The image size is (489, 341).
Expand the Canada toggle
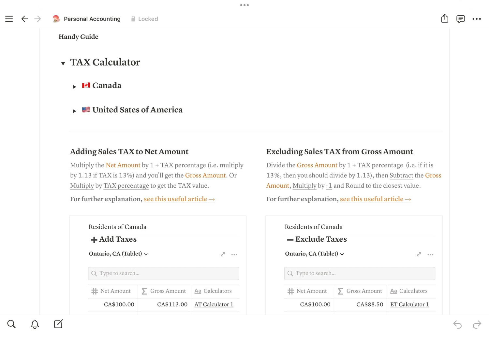point(74,87)
